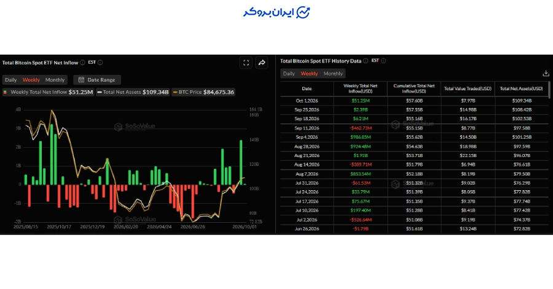Image resolution: width=553 pixels, height=289 pixels.
Task: Click the share arrow icon on chart
Action: coord(262,63)
